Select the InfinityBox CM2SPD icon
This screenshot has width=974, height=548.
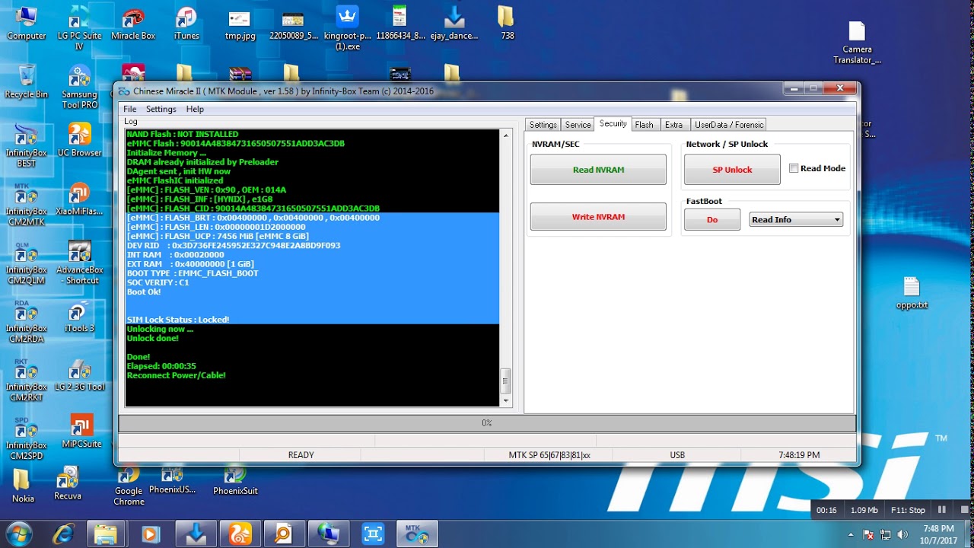pos(26,439)
